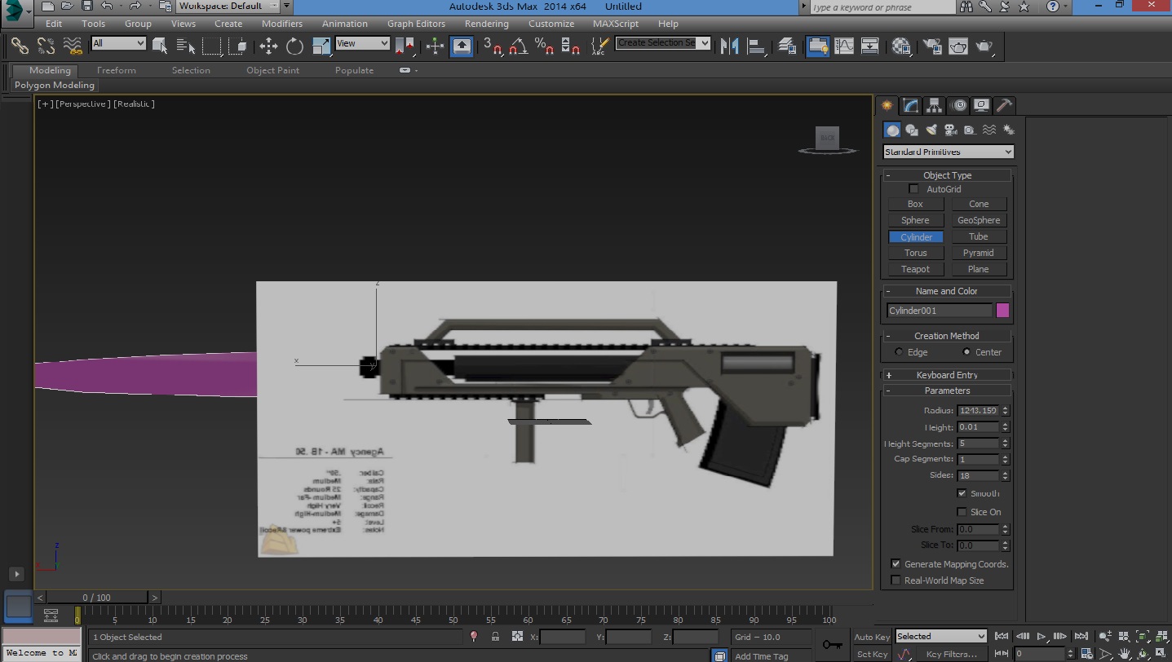Click the Mirror tool icon
The image size is (1172, 662).
tap(730, 46)
